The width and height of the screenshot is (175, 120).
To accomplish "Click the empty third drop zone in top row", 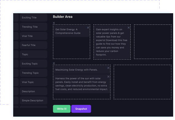I will pos(153,42).
